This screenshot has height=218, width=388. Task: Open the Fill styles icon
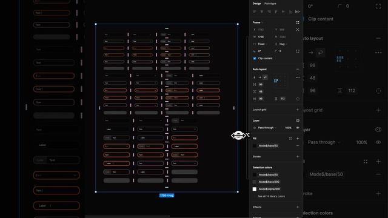pyautogui.click(x=290, y=139)
